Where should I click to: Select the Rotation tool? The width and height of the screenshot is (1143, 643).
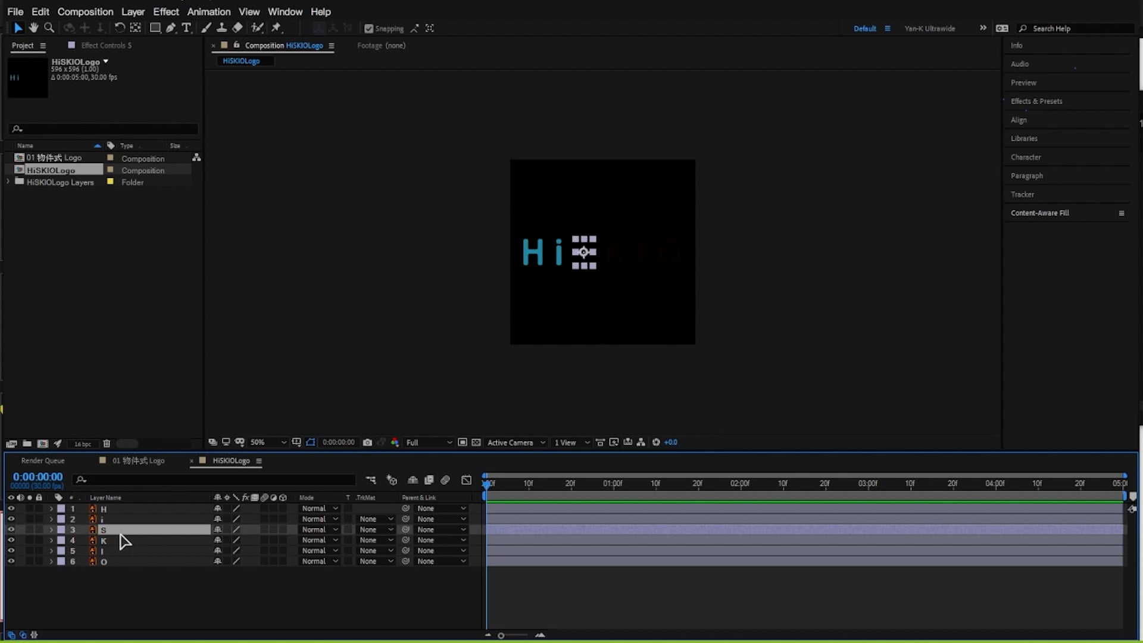click(x=120, y=27)
